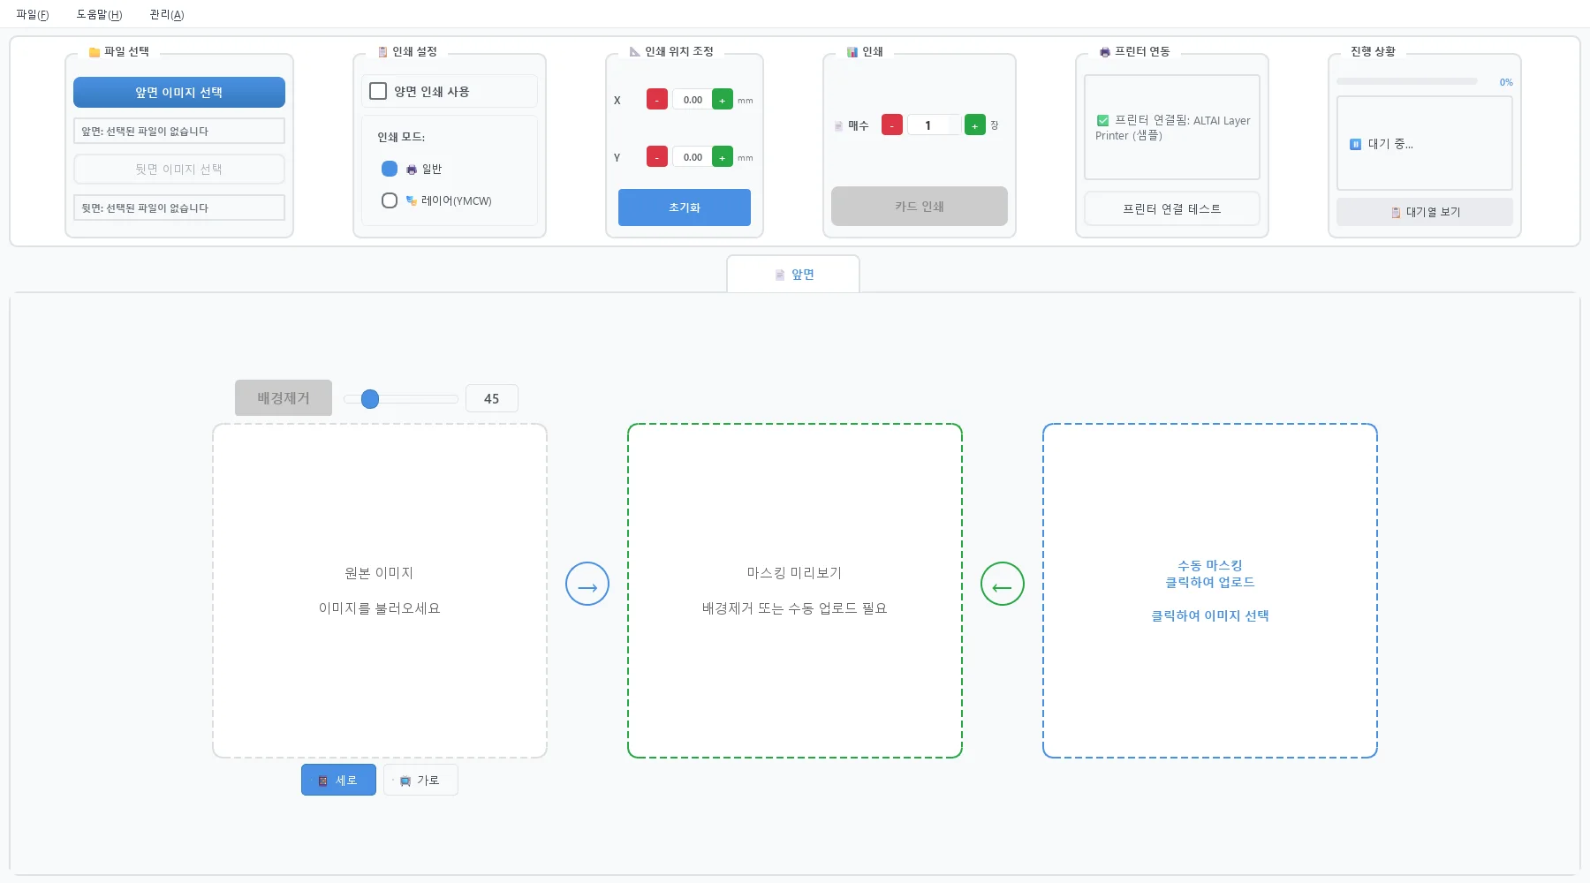The width and height of the screenshot is (1590, 883).
Task: Click the document icon next to 매수
Action: coord(838,126)
